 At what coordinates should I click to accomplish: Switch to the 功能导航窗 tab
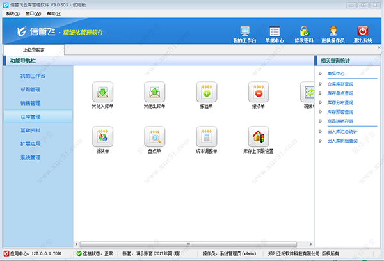pos(33,49)
